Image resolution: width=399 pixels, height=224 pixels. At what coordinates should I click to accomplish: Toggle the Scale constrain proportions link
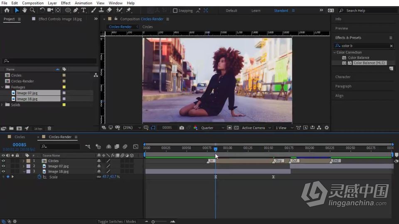pyautogui.click(x=99, y=177)
